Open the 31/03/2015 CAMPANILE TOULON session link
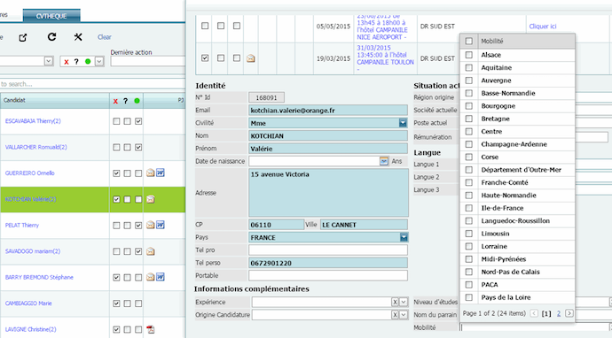612x338 pixels. [x=385, y=58]
